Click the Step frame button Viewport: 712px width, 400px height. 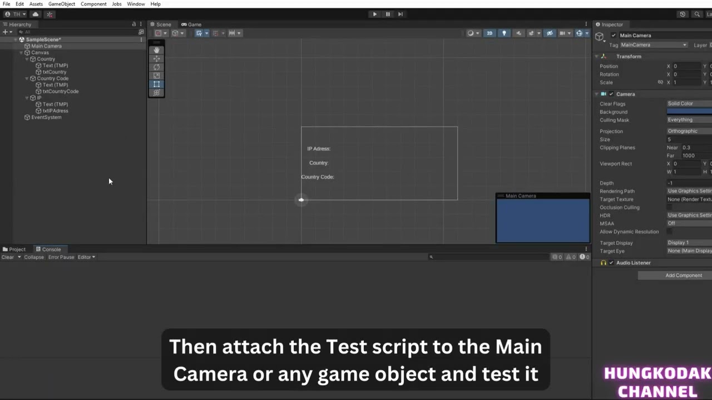[x=400, y=14]
